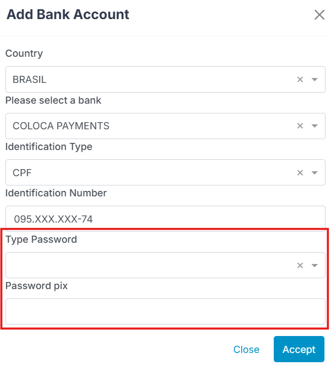Expand the Country dropdown arrow
This screenshot has width=331, height=366.
tap(315, 80)
